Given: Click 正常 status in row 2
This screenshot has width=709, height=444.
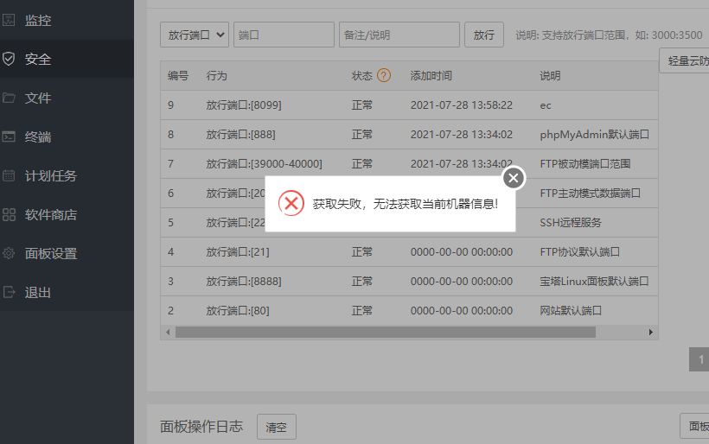Looking at the screenshot, I should [x=362, y=311].
